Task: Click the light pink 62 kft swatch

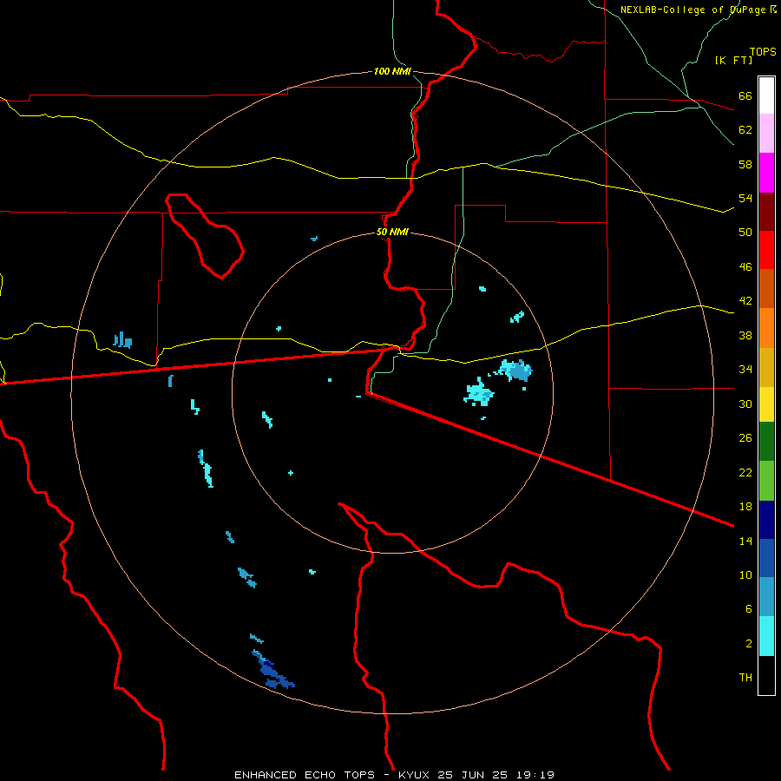Action: (766, 133)
